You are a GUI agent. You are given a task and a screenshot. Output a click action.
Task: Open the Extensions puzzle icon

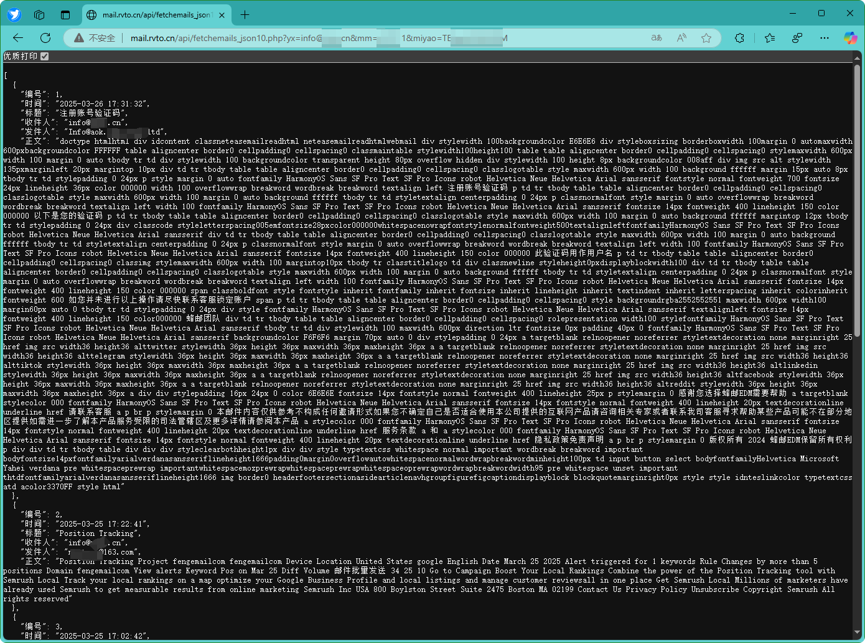(x=739, y=38)
